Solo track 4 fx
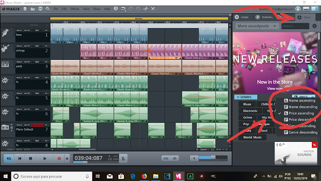Viewport: 321px width, 181px height. pyautogui.click(x=19, y=78)
